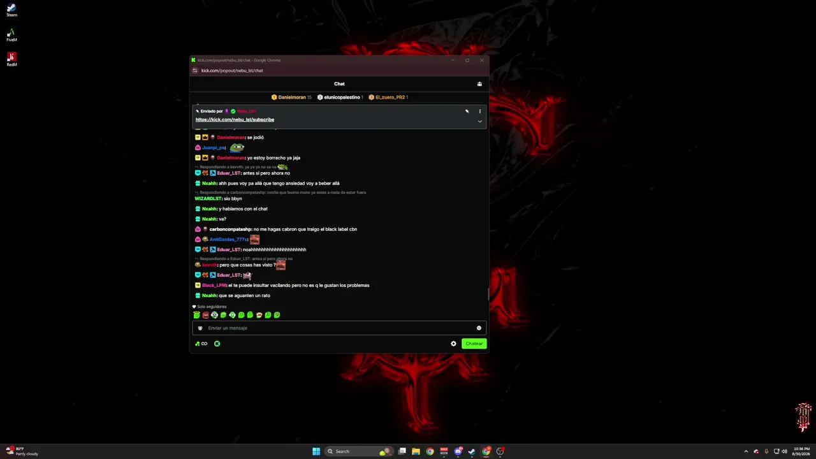This screenshot has width=816, height=459.
Task: Collapse the pinned message with chevron
Action: [480, 121]
